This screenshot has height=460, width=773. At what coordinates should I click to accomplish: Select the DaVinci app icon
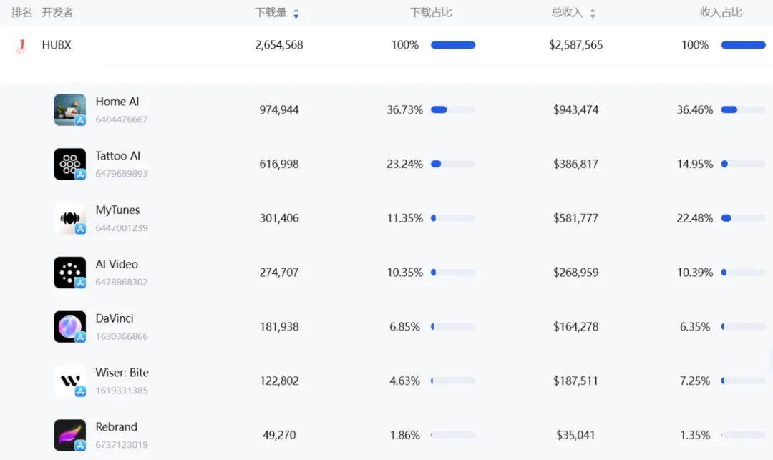[x=69, y=327]
